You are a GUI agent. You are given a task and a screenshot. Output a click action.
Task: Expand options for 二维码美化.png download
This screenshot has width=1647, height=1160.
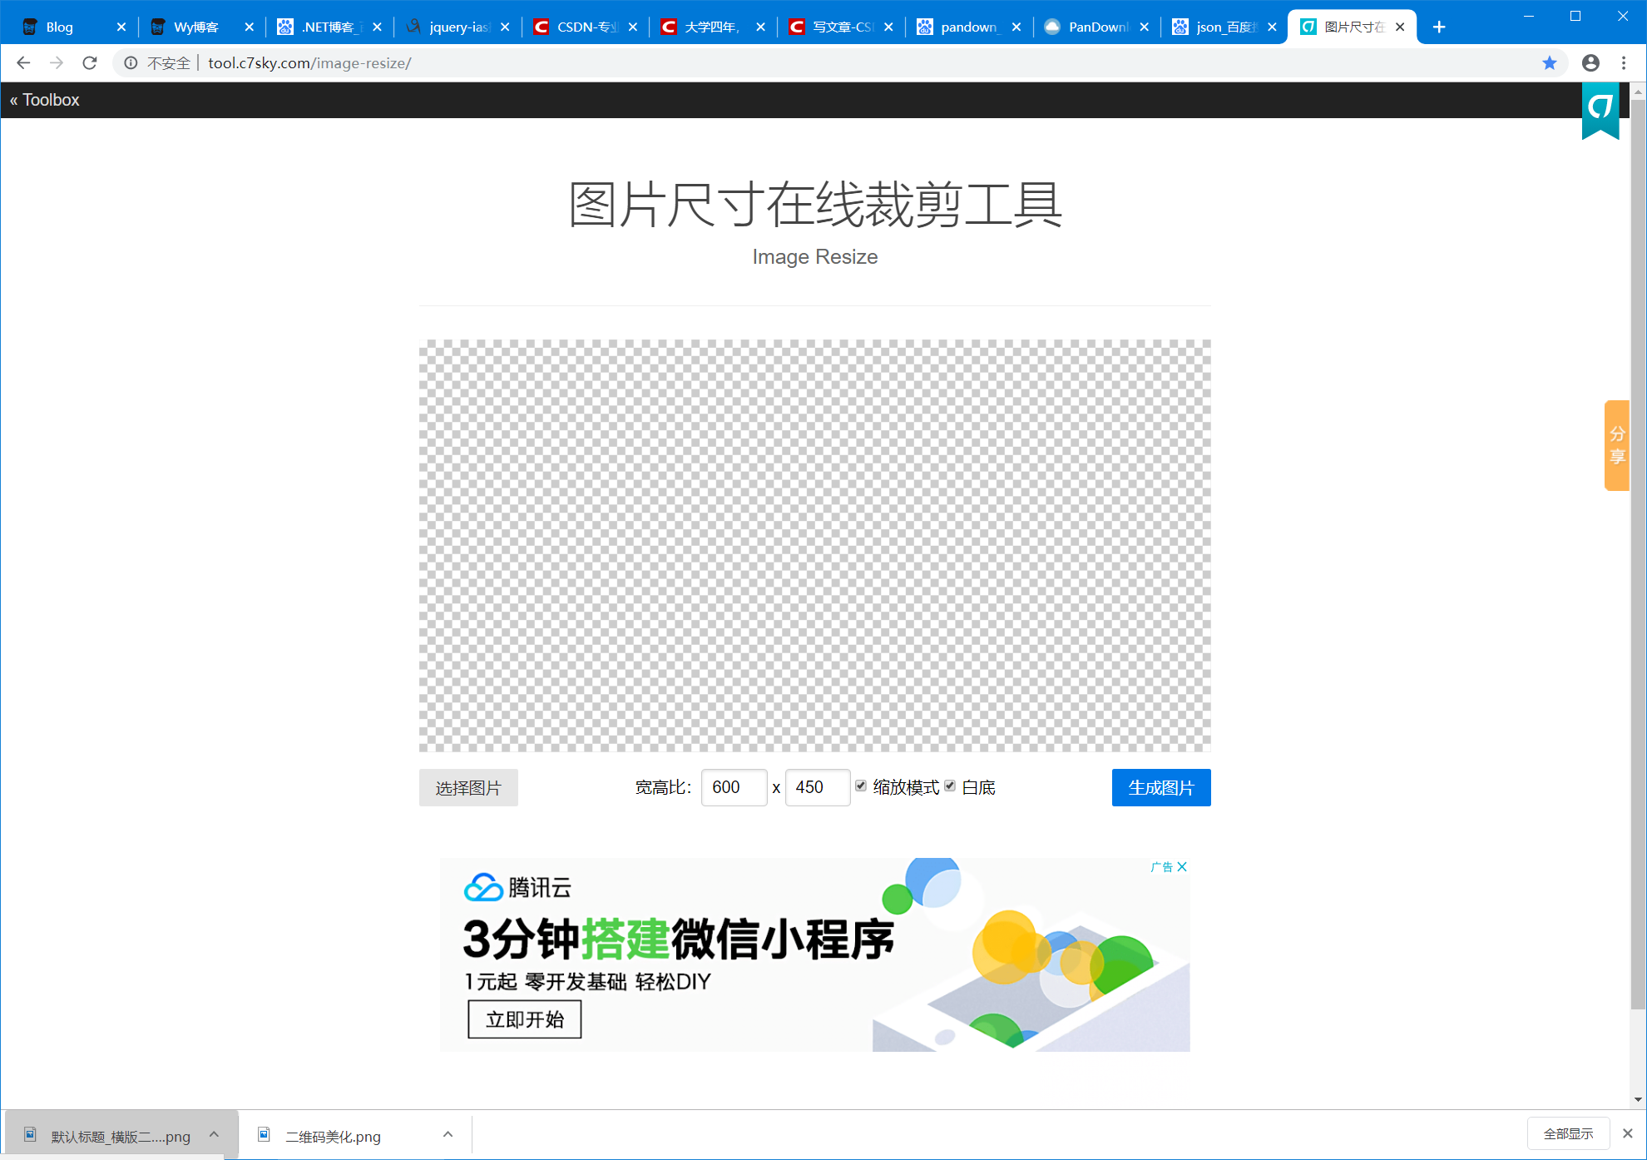click(x=448, y=1135)
